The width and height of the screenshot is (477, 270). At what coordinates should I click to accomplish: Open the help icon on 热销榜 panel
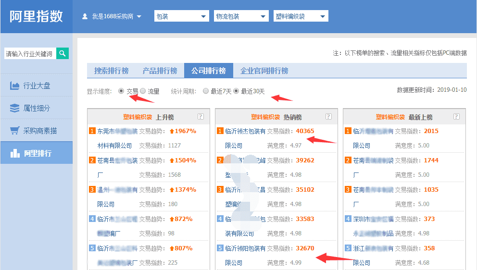328,116
